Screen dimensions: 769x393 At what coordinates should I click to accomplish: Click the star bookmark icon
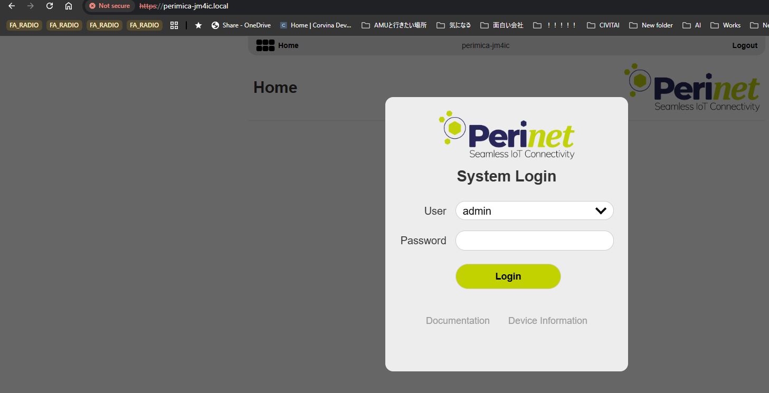coord(198,25)
